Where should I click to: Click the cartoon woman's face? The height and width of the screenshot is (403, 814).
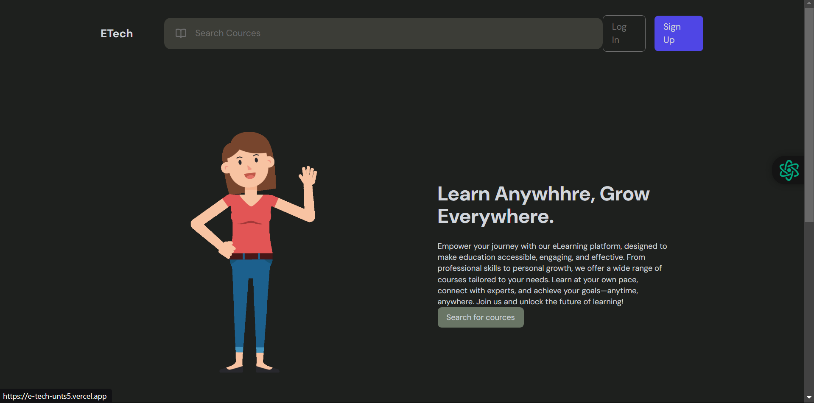pyautogui.click(x=248, y=167)
